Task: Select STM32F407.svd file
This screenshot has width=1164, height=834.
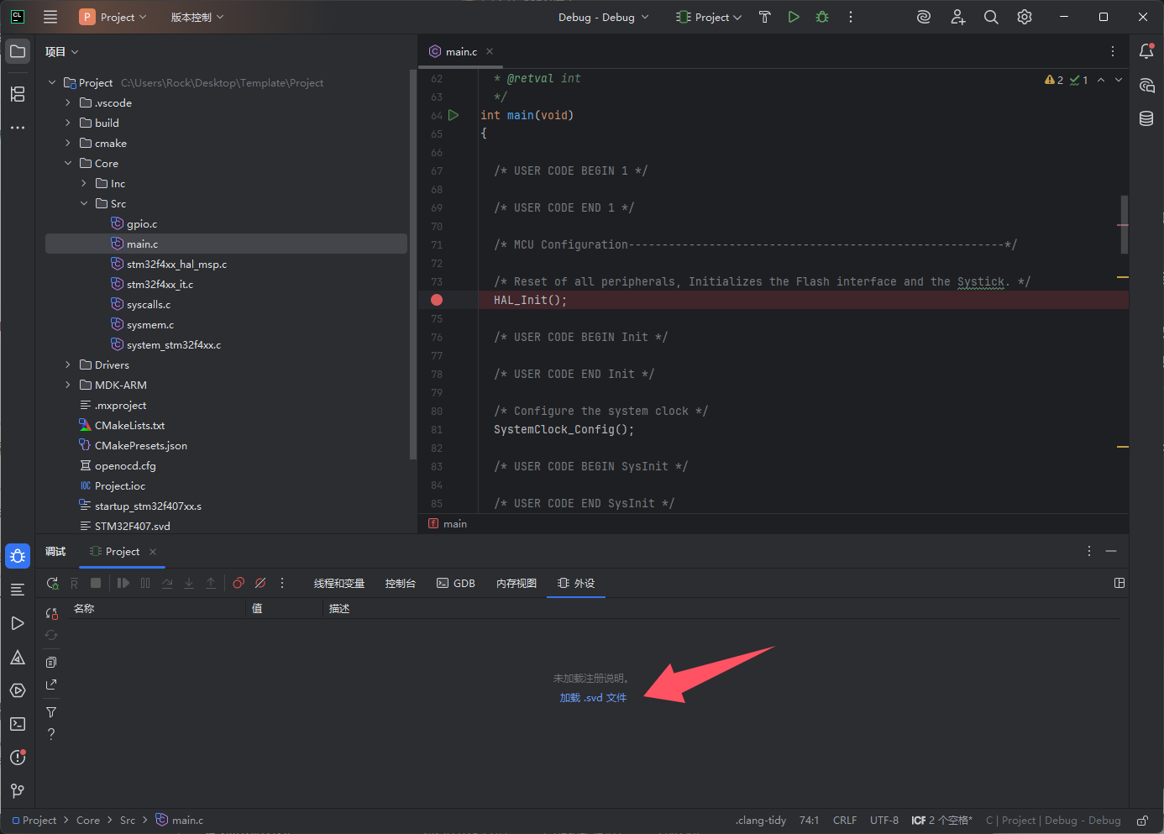Action: [x=132, y=526]
